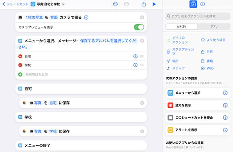233x152 pixels.
Task: Expand camera action options chevron
Action: pyautogui.click(x=86, y=18)
